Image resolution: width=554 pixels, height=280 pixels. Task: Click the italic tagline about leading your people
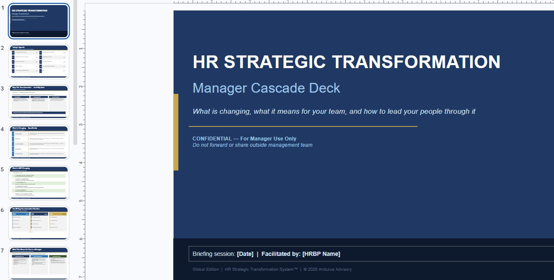coord(334,111)
